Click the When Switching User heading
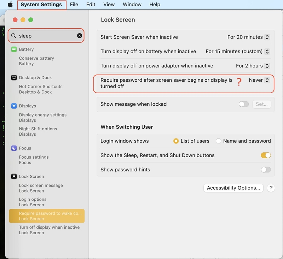The width and height of the screenshot is (283, 259). coord(127,127)
